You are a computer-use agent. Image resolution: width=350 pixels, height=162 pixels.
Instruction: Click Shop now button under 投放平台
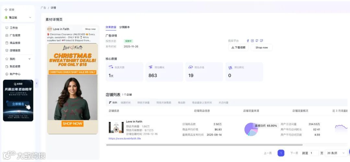(x=262, y=48)
